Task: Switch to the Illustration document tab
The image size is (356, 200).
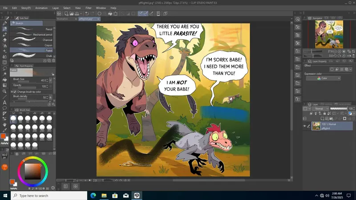Action: pyautogui.click(x=62, y=19)
